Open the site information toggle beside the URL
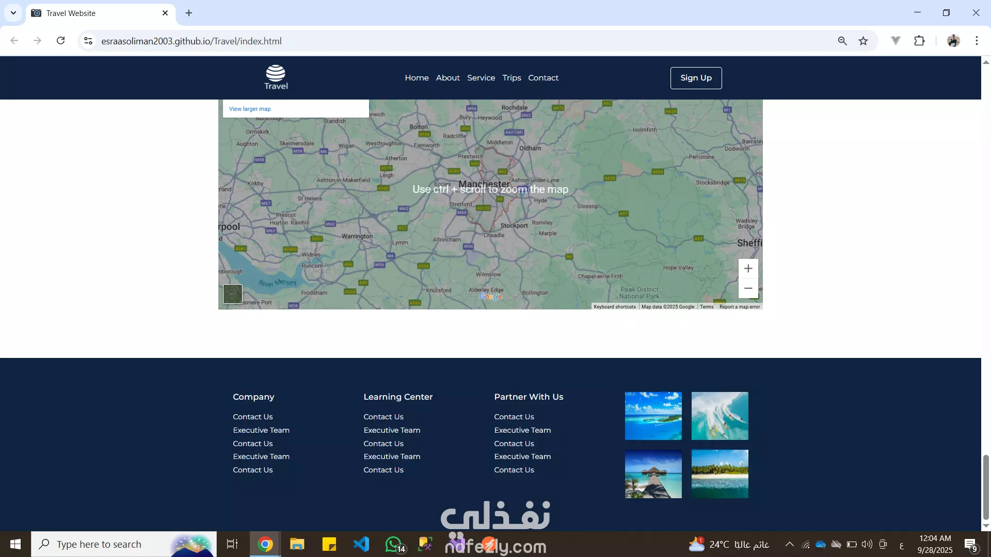The height and width of the screenshot is (557, 991). tap(88, 41)
